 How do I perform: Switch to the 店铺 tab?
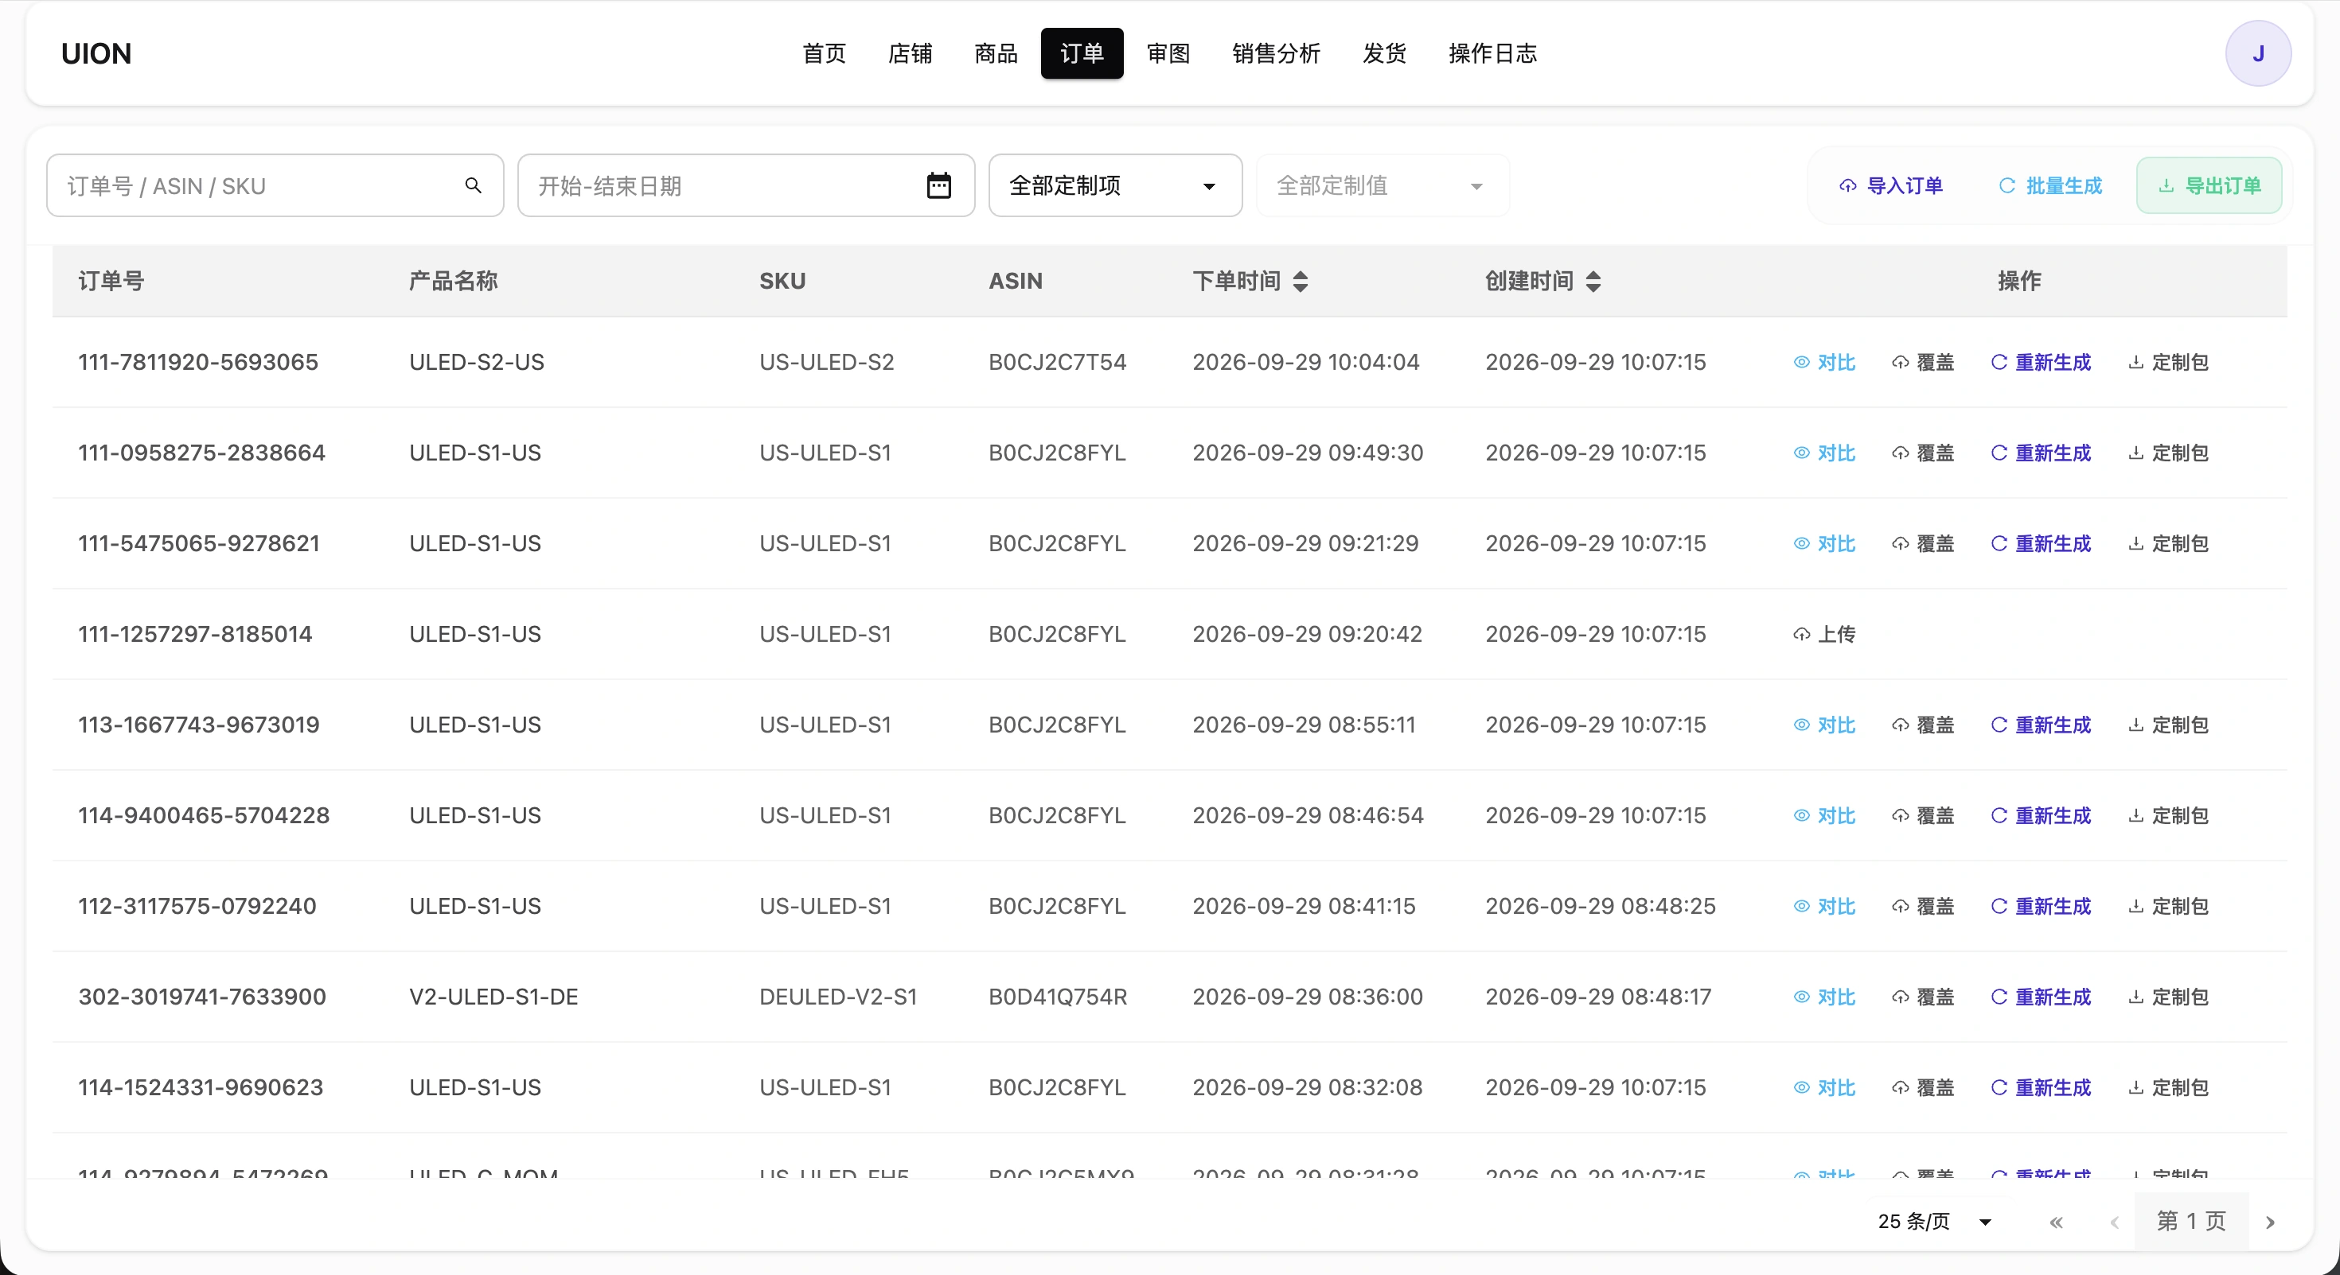(911, 53)
